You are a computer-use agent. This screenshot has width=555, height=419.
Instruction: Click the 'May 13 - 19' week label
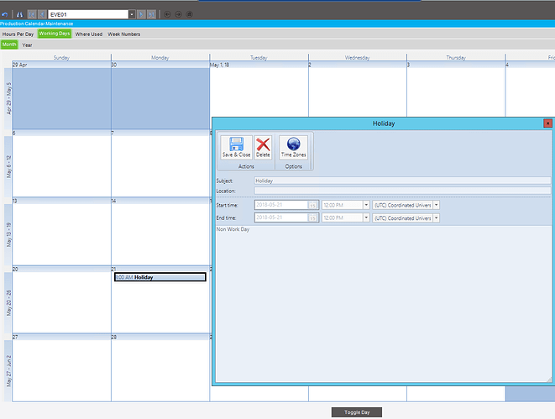coord(8,234)
